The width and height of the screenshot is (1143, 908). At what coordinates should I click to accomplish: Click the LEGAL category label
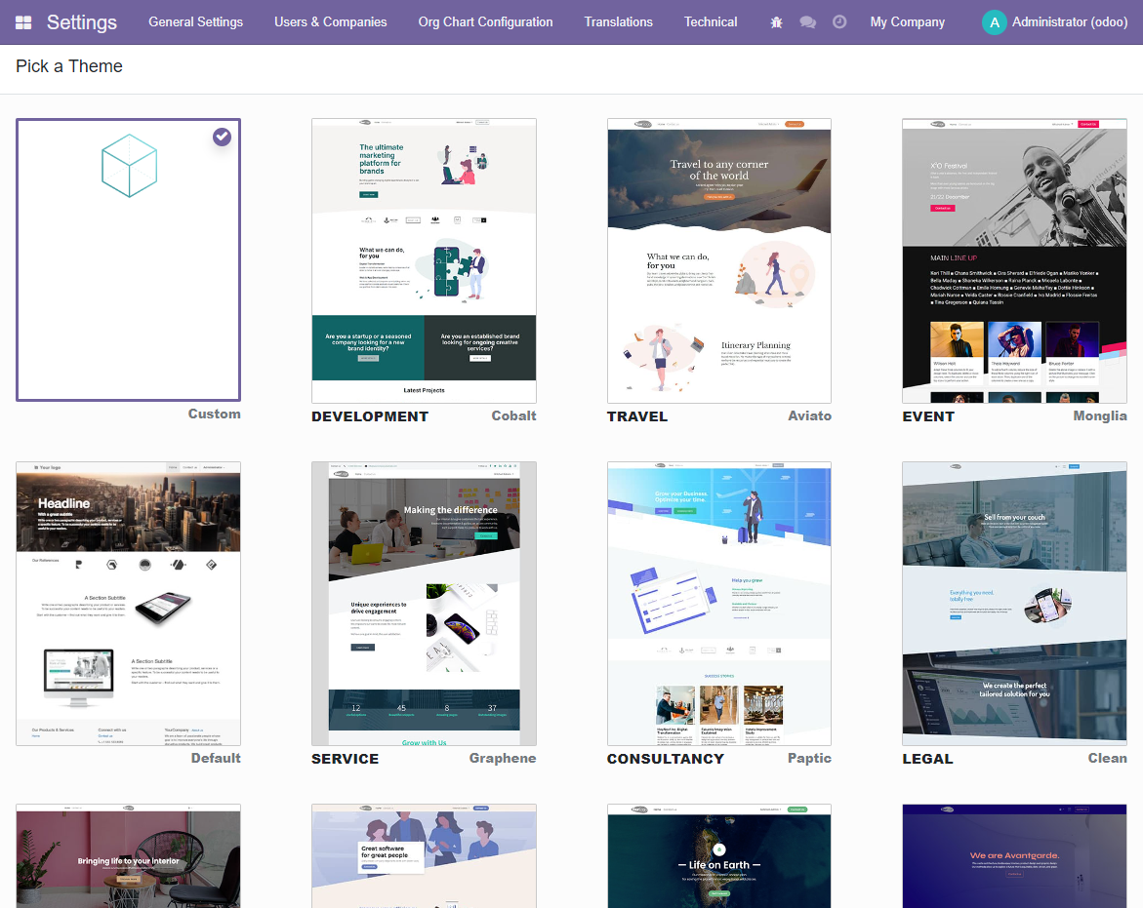tap(927, 759)
